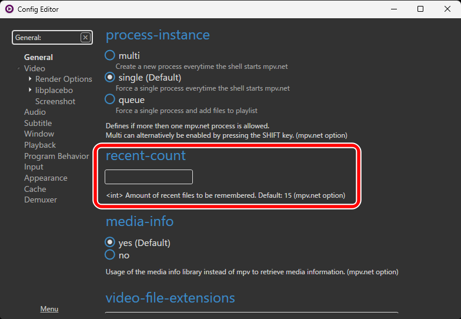Viewport: 461px width, 319px height.
Task: Choose the queue process-instance option
Action: [x=109, y=99]
